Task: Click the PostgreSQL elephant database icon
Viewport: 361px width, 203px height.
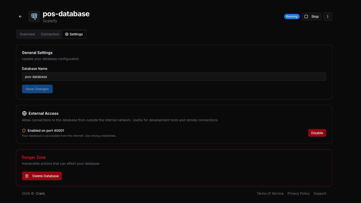Action: click(x=34, y=17)
